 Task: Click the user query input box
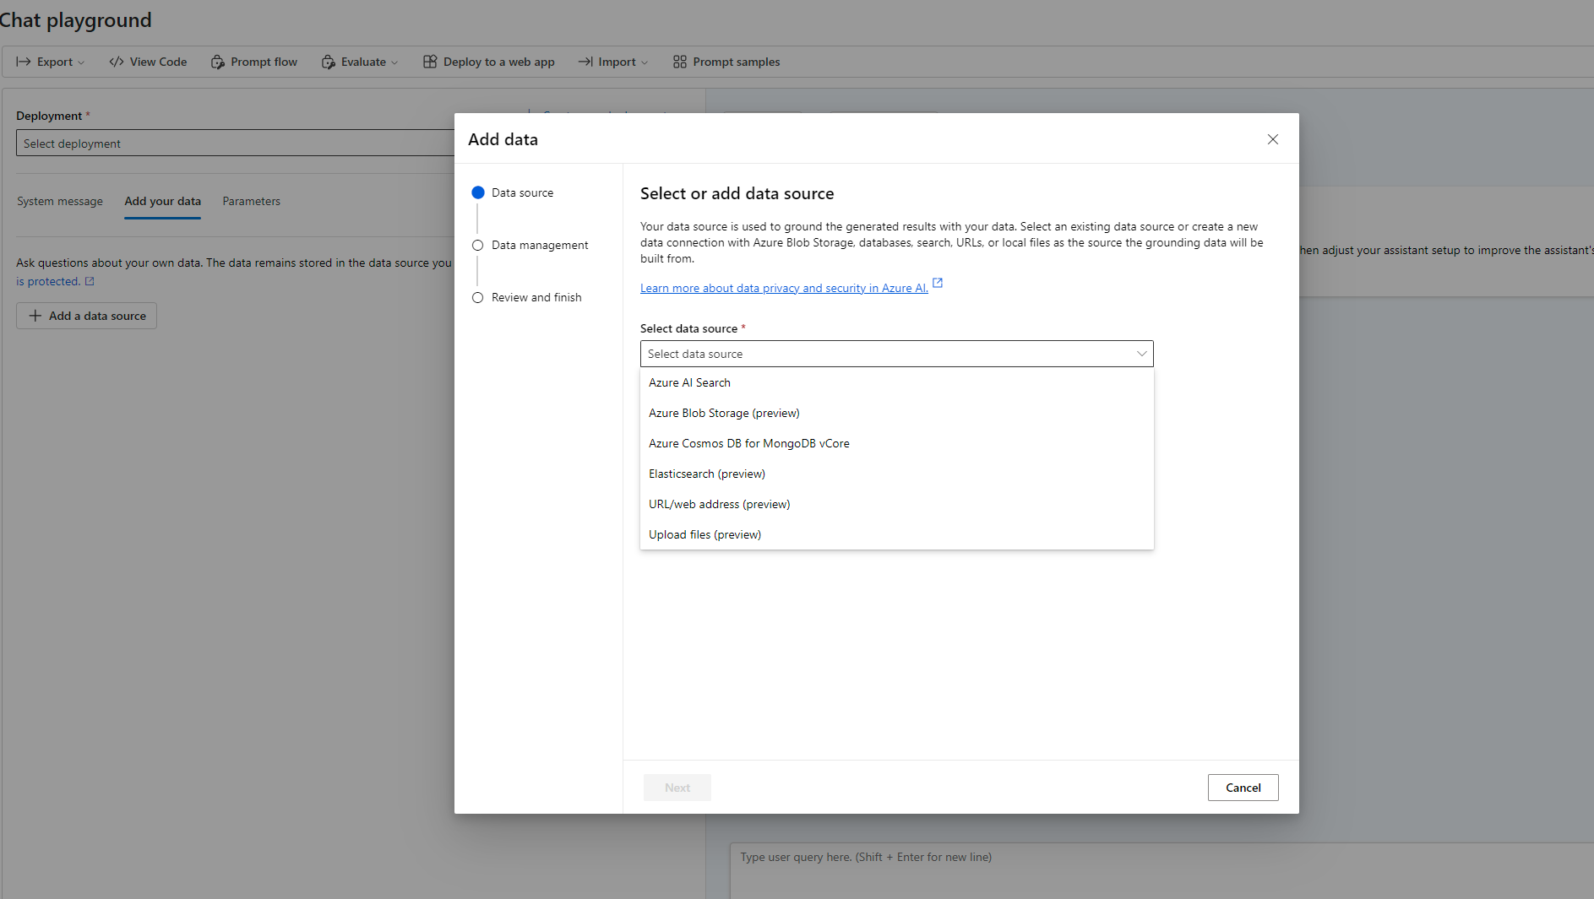pos(1161,870)
